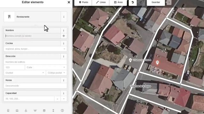Open info for the Horas field
Image resolution: width=204 pixels, height=114 pixels.
pos(64,80)
